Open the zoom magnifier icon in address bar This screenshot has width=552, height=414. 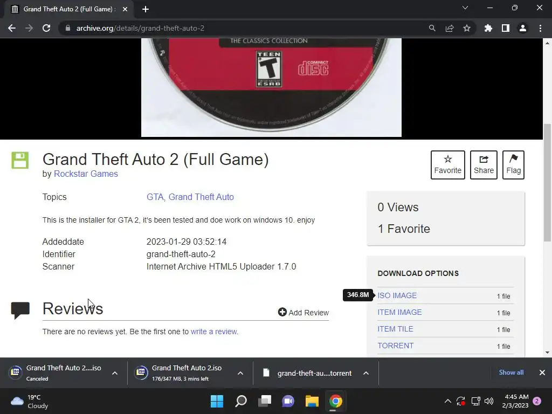(432, 28)
